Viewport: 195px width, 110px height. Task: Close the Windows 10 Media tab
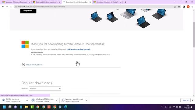(x=120, y=2)
